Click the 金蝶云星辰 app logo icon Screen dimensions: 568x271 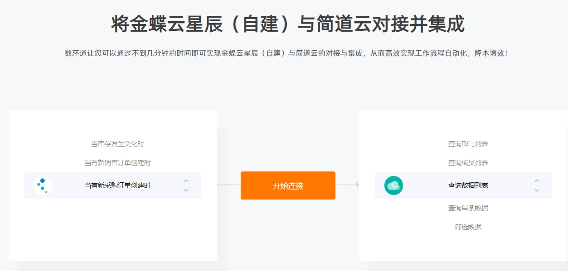[43, 185]
